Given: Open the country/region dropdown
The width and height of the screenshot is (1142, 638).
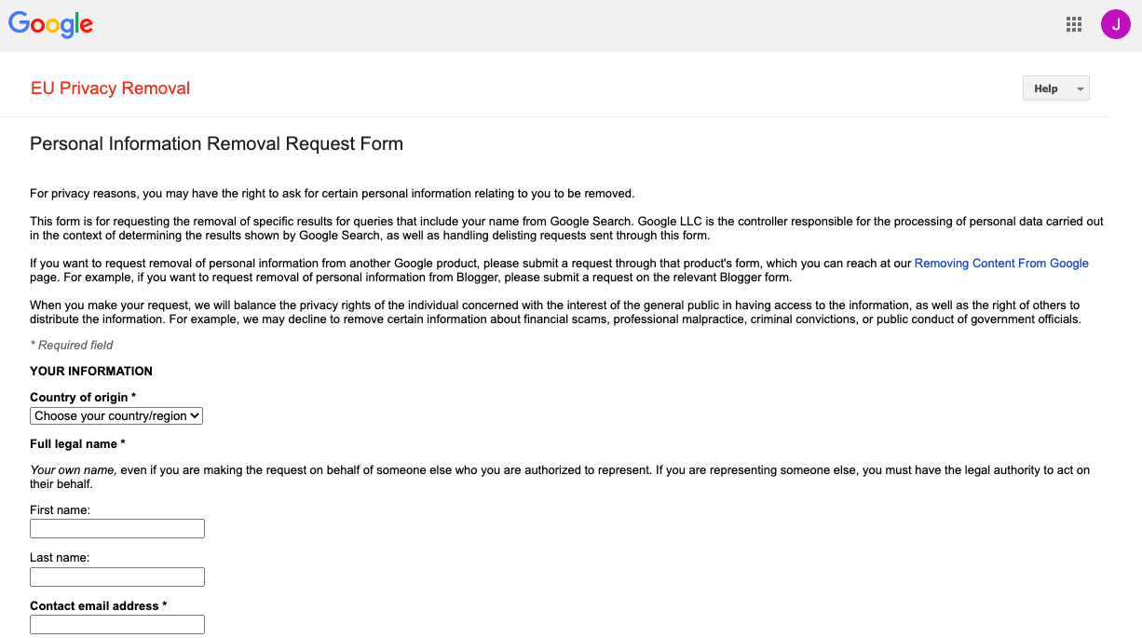Looking at the screenshot, I should pyautogui.click(x=116, y=416).
